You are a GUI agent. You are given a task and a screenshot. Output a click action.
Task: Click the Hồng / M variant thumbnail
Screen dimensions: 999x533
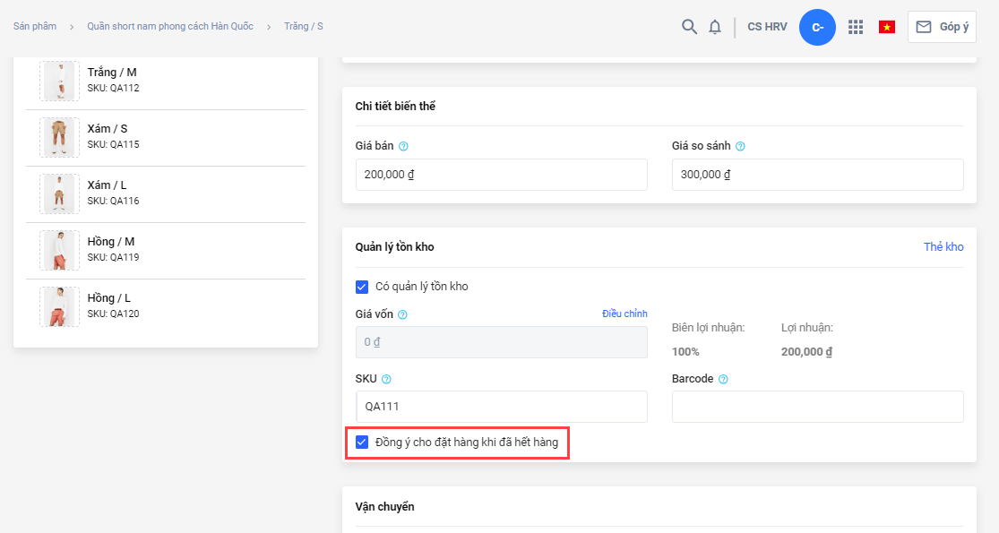click(59, 250)
